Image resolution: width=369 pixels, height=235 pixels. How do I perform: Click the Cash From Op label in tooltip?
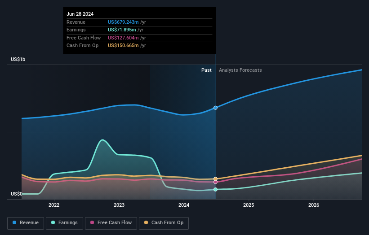(x=82, y=46)
